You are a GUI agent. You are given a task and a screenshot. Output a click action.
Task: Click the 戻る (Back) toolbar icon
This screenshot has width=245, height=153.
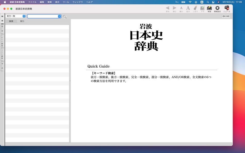[x=167, y=9]
